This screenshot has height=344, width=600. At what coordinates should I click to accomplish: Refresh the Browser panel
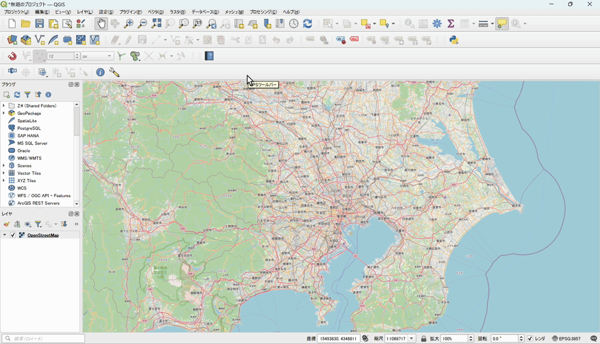click(17, 95)
